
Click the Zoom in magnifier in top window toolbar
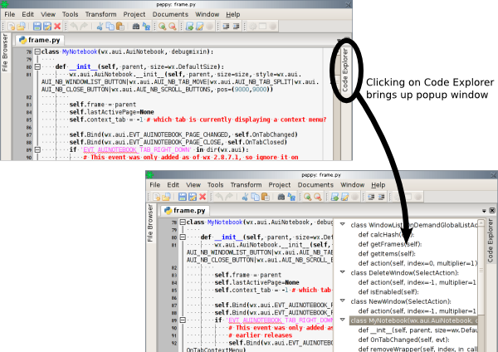pyautogui.click(x=162, y=27)
